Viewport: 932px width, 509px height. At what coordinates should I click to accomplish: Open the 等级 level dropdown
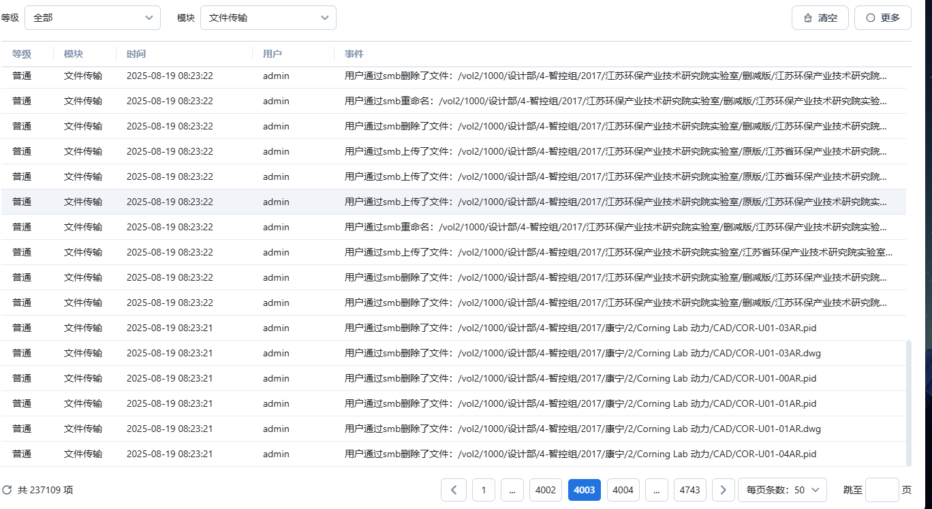pyautogui.click(x=93, y=18)
